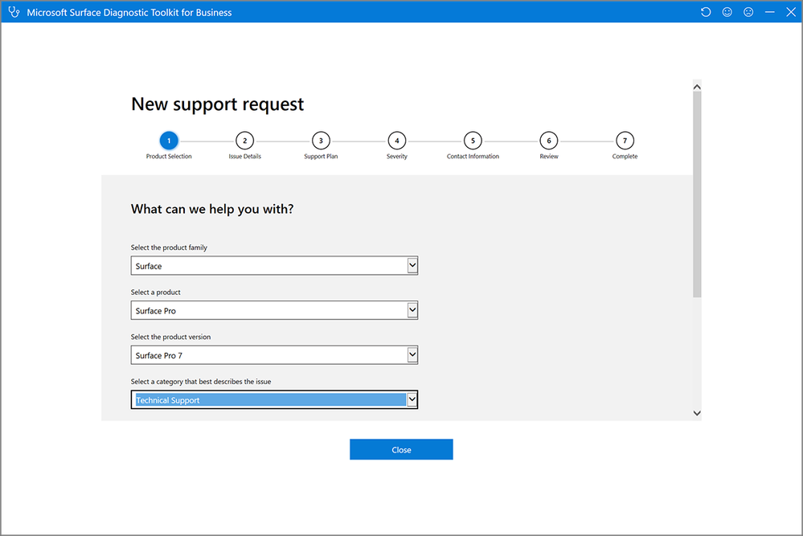
Task: Click the vertical scrollbar thumb
Action: tap(697, 194)
